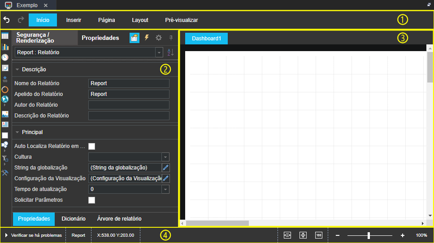Click the Descrição do Relatório field
Screen dimensions: 434x243
pyautogui.click(x=129, y=116)
